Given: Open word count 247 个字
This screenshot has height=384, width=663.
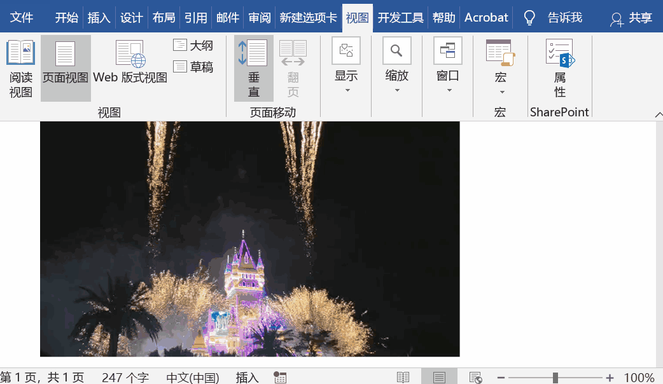Looking at the screenshot, I should pos(125,377).
